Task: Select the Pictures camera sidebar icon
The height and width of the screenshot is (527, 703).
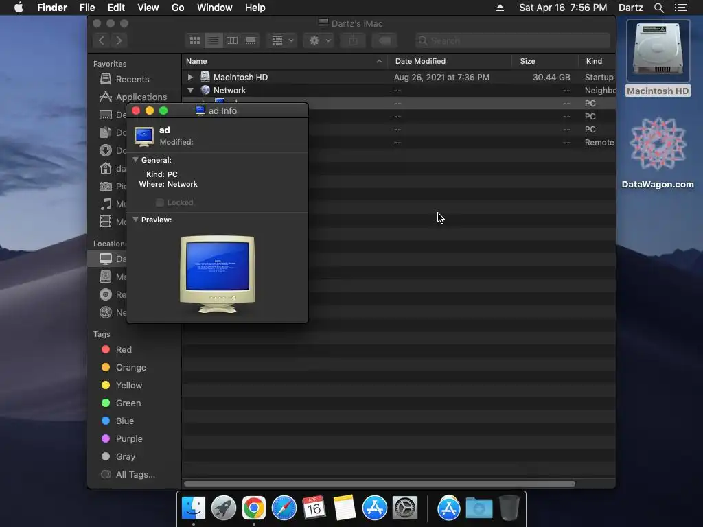Action: point(105,186)
